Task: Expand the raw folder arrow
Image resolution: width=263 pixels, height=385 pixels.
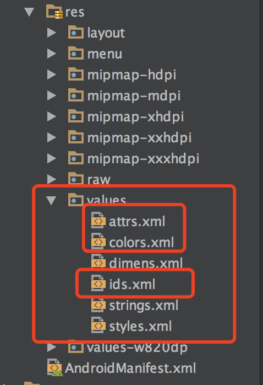Action: (x=51, y=179)
